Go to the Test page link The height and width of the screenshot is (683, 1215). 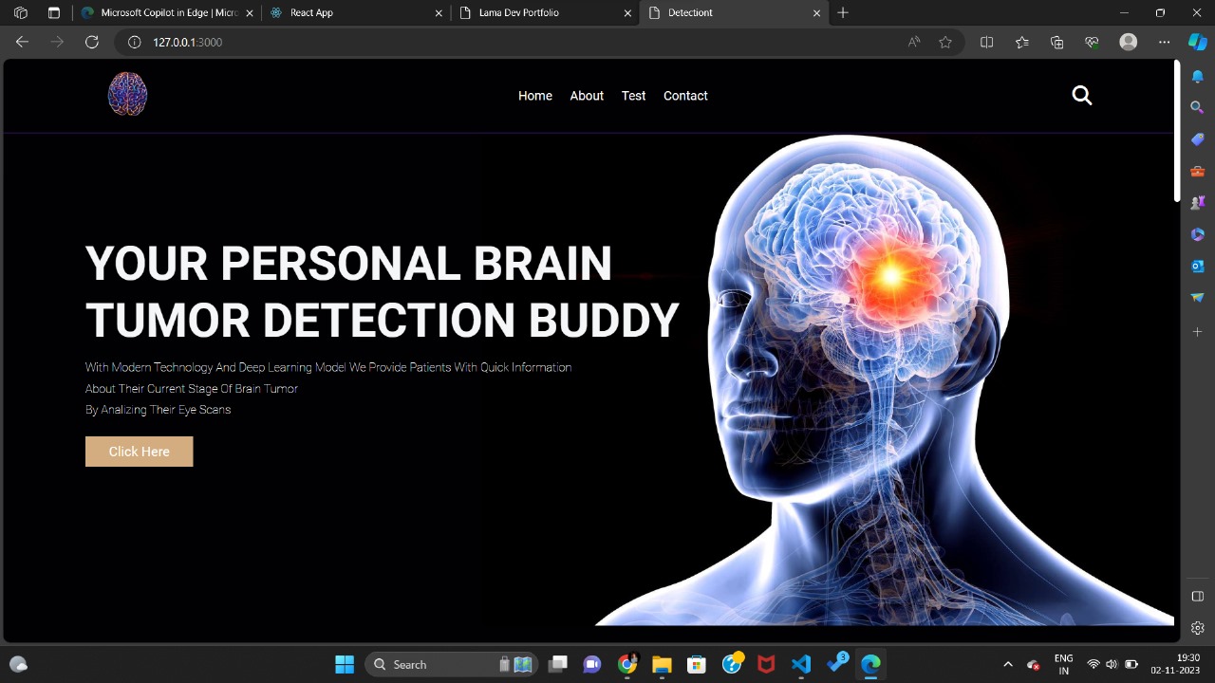(633, 96)
